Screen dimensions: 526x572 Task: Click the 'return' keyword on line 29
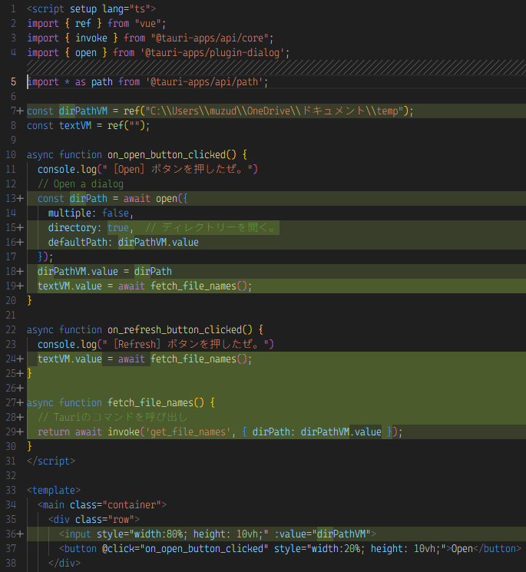coord(54,432)
